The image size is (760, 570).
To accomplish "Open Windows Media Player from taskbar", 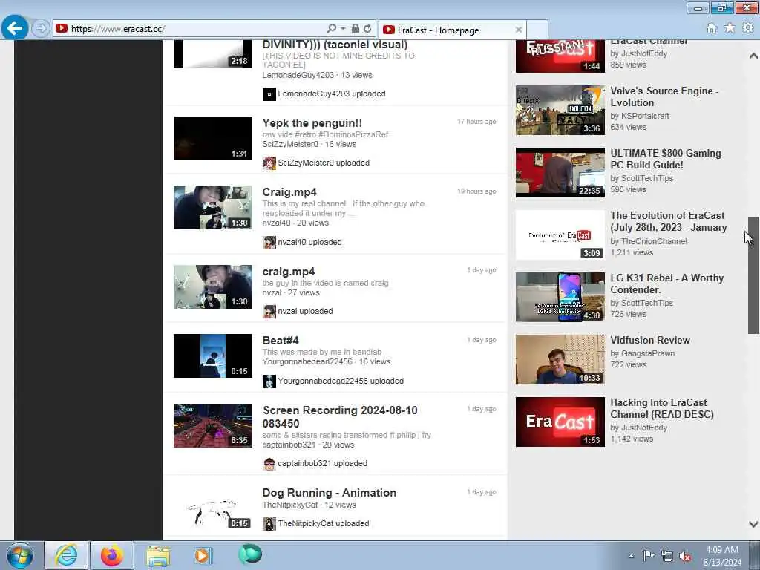I will (202, 556).
